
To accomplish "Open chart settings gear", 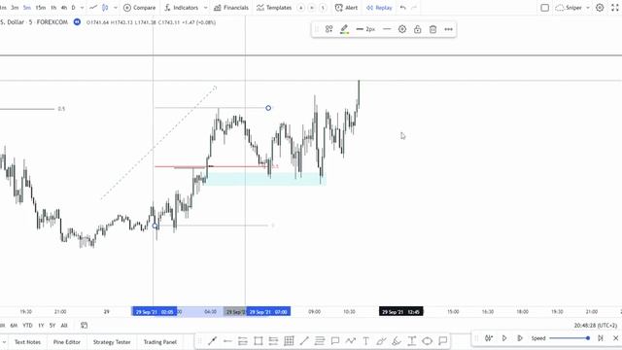I will pos(600,8).
